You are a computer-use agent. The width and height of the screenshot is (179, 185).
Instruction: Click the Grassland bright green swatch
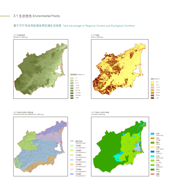tap(152, 165)
